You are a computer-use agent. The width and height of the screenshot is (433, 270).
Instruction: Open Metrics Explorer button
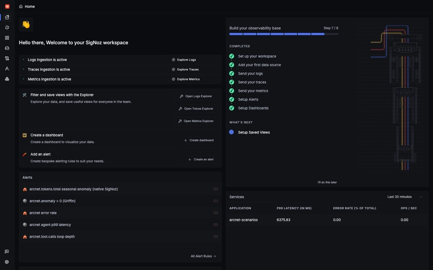tap(196, 121)
